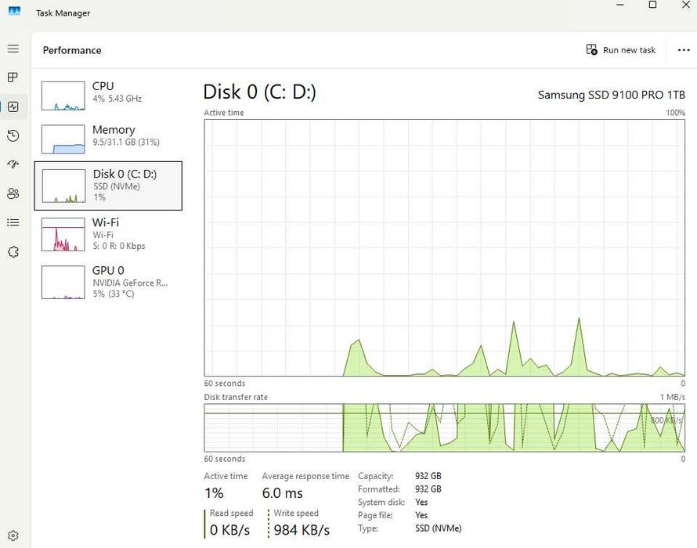Select the Memory performance item

108,139
